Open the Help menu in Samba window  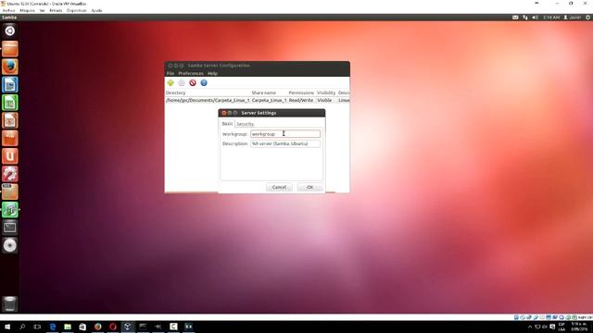click(212, 73)
